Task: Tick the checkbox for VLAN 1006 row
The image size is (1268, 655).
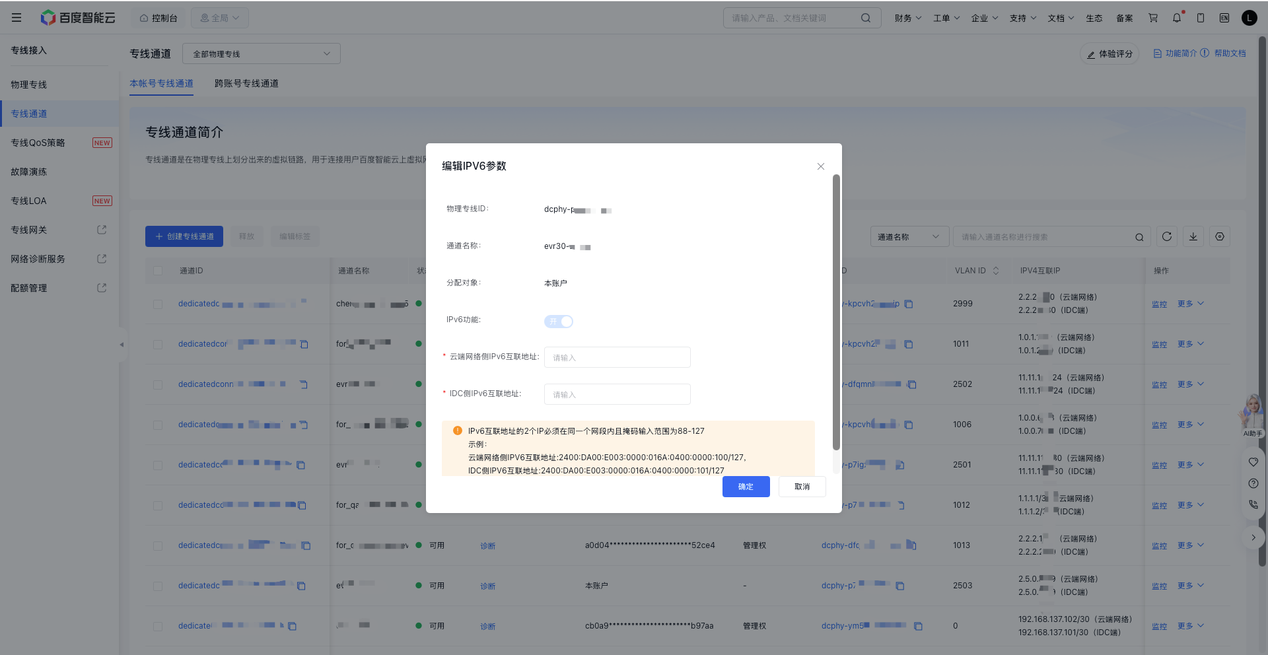Action: pos(158,425)
